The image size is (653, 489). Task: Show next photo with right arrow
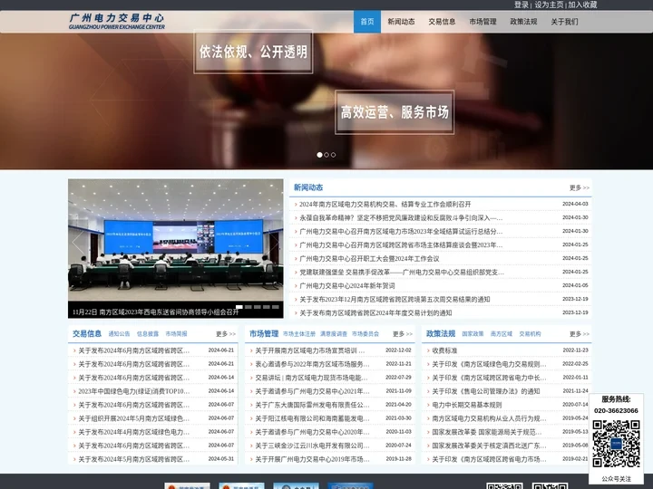274,242
